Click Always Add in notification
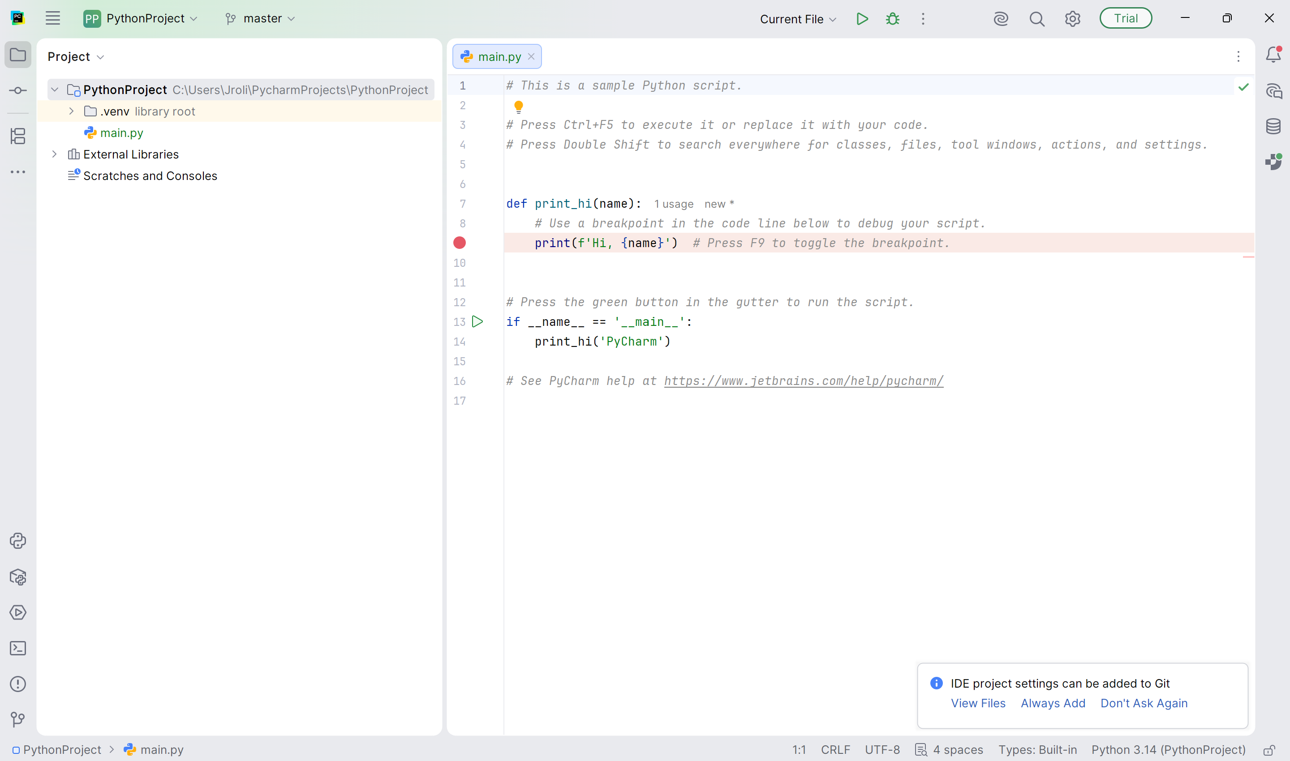Image resolution: width=1290 pixels, height=761 pixels. 1053,703
